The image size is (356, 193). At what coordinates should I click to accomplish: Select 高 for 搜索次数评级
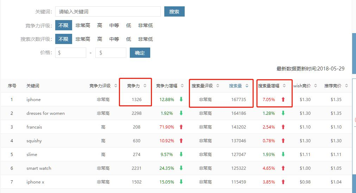pyautogui.click(x=100, y=39)
